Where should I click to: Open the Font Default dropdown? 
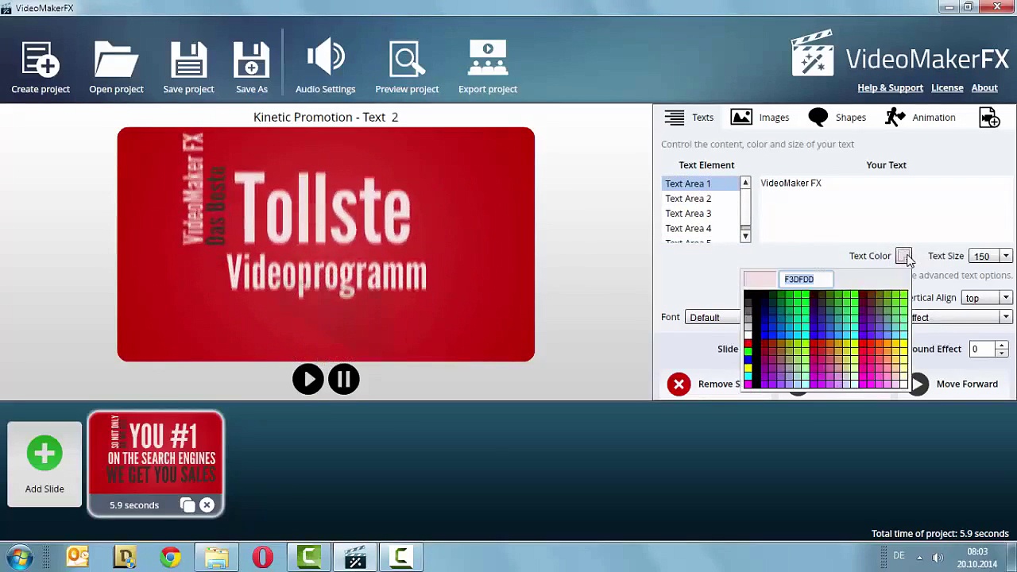click(x=712, y=318)
